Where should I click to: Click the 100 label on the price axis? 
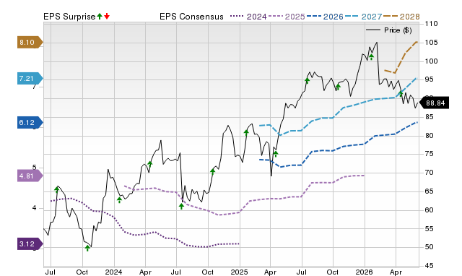click(x=432, y=61)
